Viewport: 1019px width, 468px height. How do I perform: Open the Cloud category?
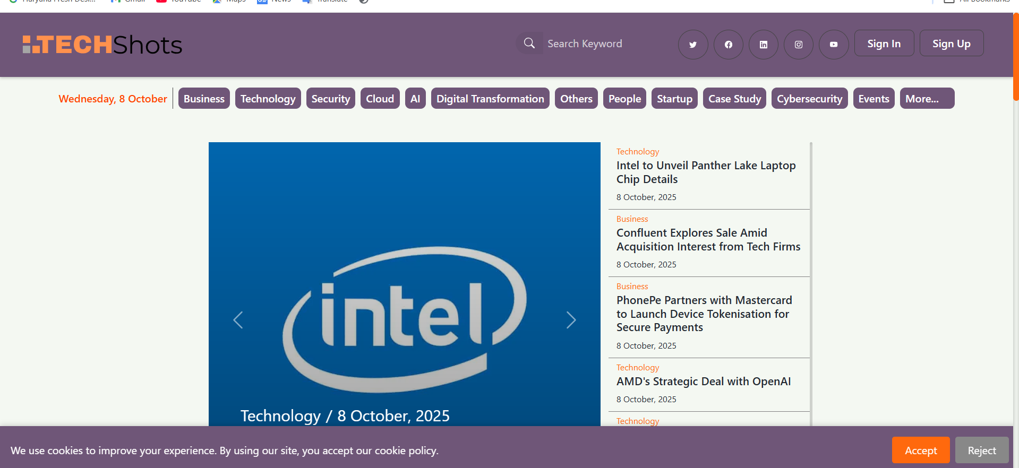click(x=380, y=99)
